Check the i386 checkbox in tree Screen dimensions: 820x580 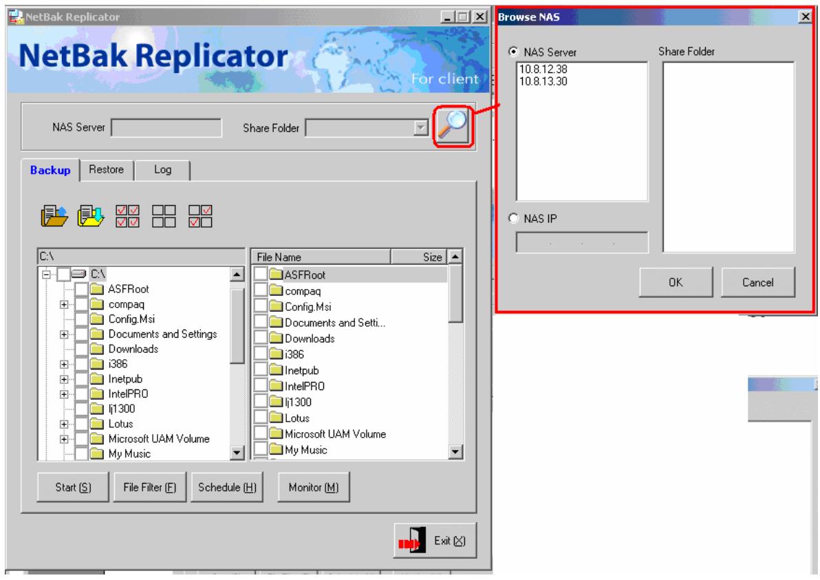(81, 364)
